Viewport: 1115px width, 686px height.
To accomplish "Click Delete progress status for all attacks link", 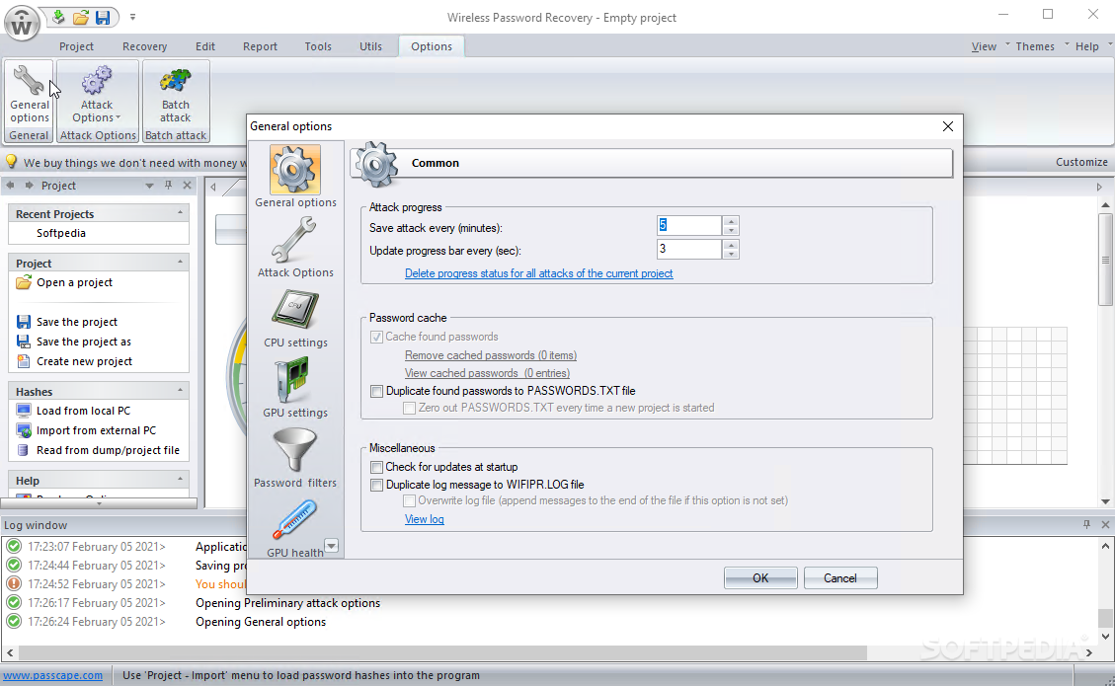I will 538,273.
